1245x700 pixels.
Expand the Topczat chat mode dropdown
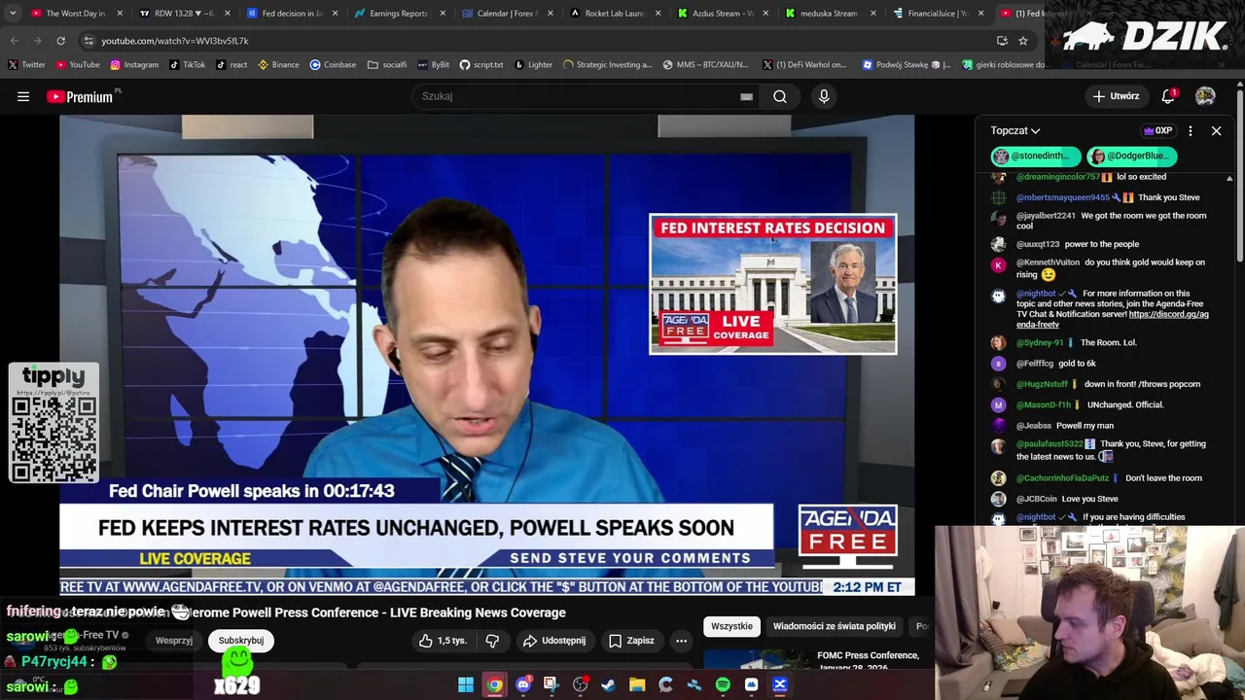tap(1015, 130)
